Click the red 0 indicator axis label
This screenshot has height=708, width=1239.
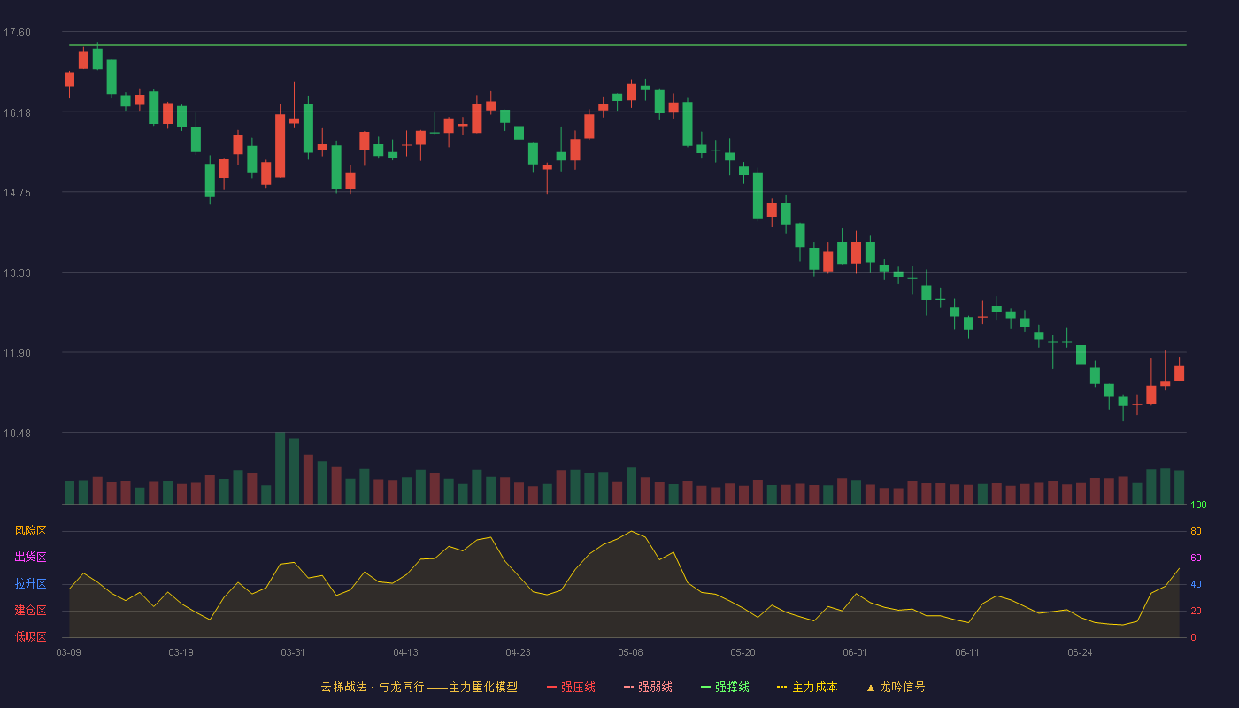(x=1193, y=637)
